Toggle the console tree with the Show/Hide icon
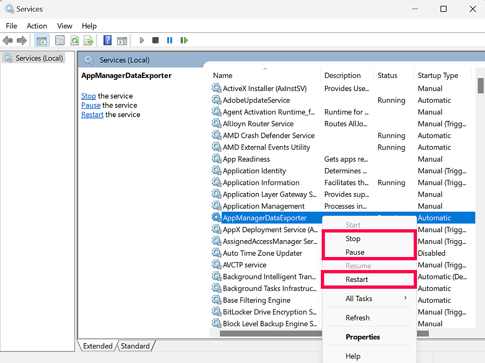Screen dimensions: 485x363 41,40
